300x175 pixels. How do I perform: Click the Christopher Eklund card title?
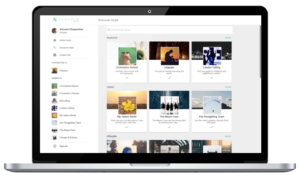point(127,68)
